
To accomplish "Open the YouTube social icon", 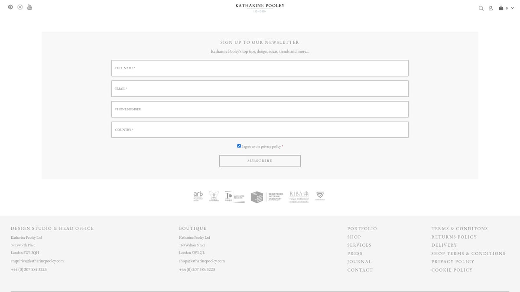I will [x=29, y=7].
